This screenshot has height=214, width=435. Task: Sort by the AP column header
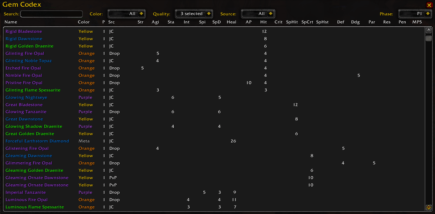248,22
